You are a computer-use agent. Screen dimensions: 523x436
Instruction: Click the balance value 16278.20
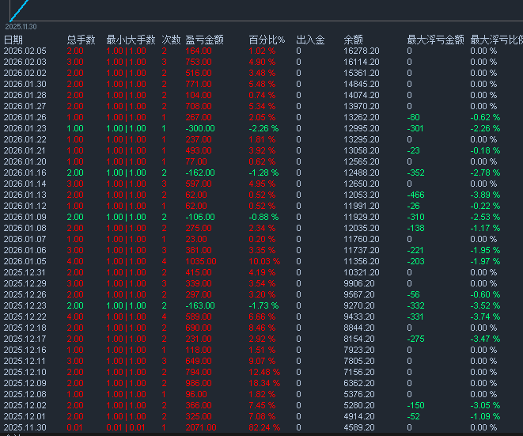(x=361, y=51)
